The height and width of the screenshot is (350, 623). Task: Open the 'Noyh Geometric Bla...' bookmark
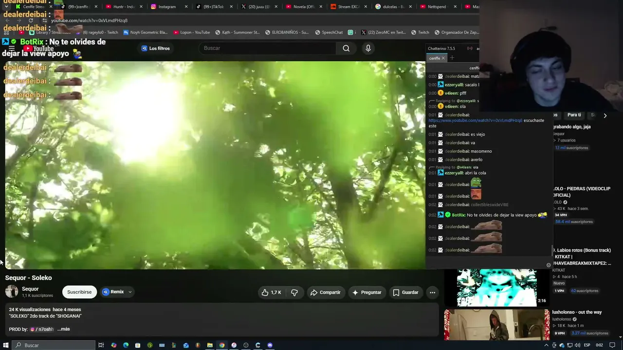click(145, 33)
